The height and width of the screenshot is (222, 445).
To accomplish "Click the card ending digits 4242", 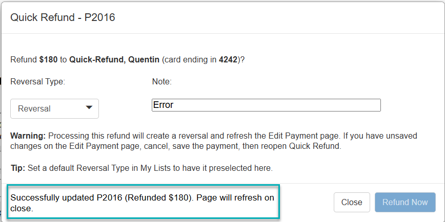I will coord(228,59).
